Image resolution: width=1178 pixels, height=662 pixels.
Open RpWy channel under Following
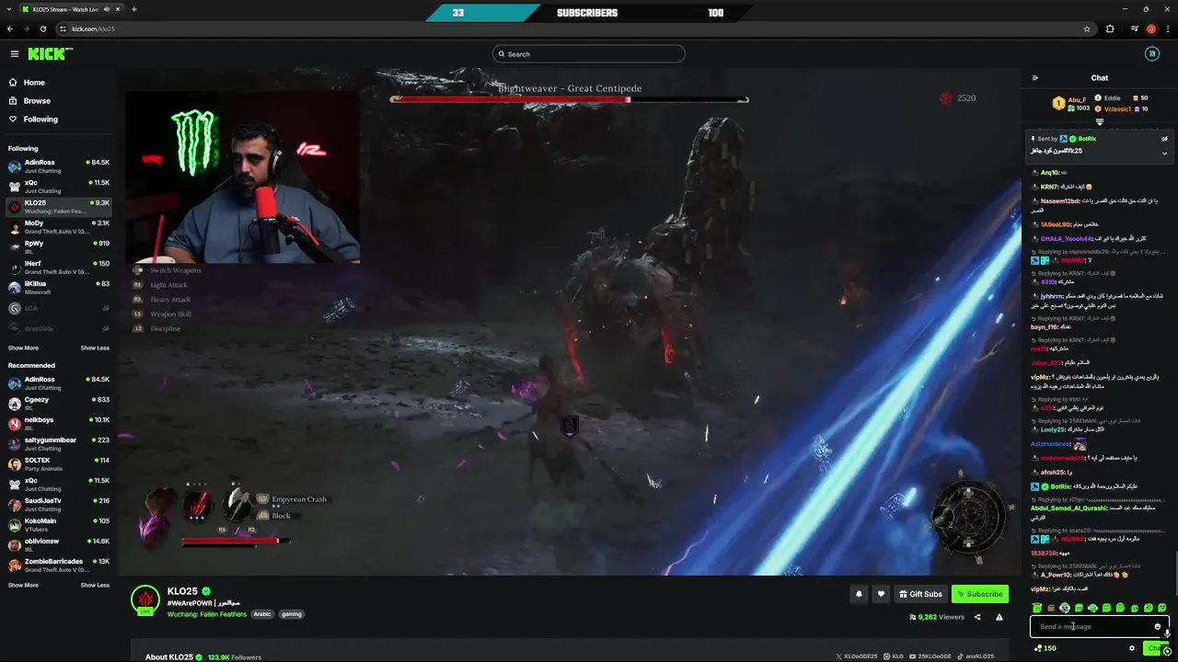point(59,247)
